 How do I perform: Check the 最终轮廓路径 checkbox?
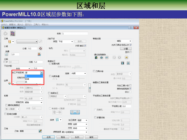[7, 105]
